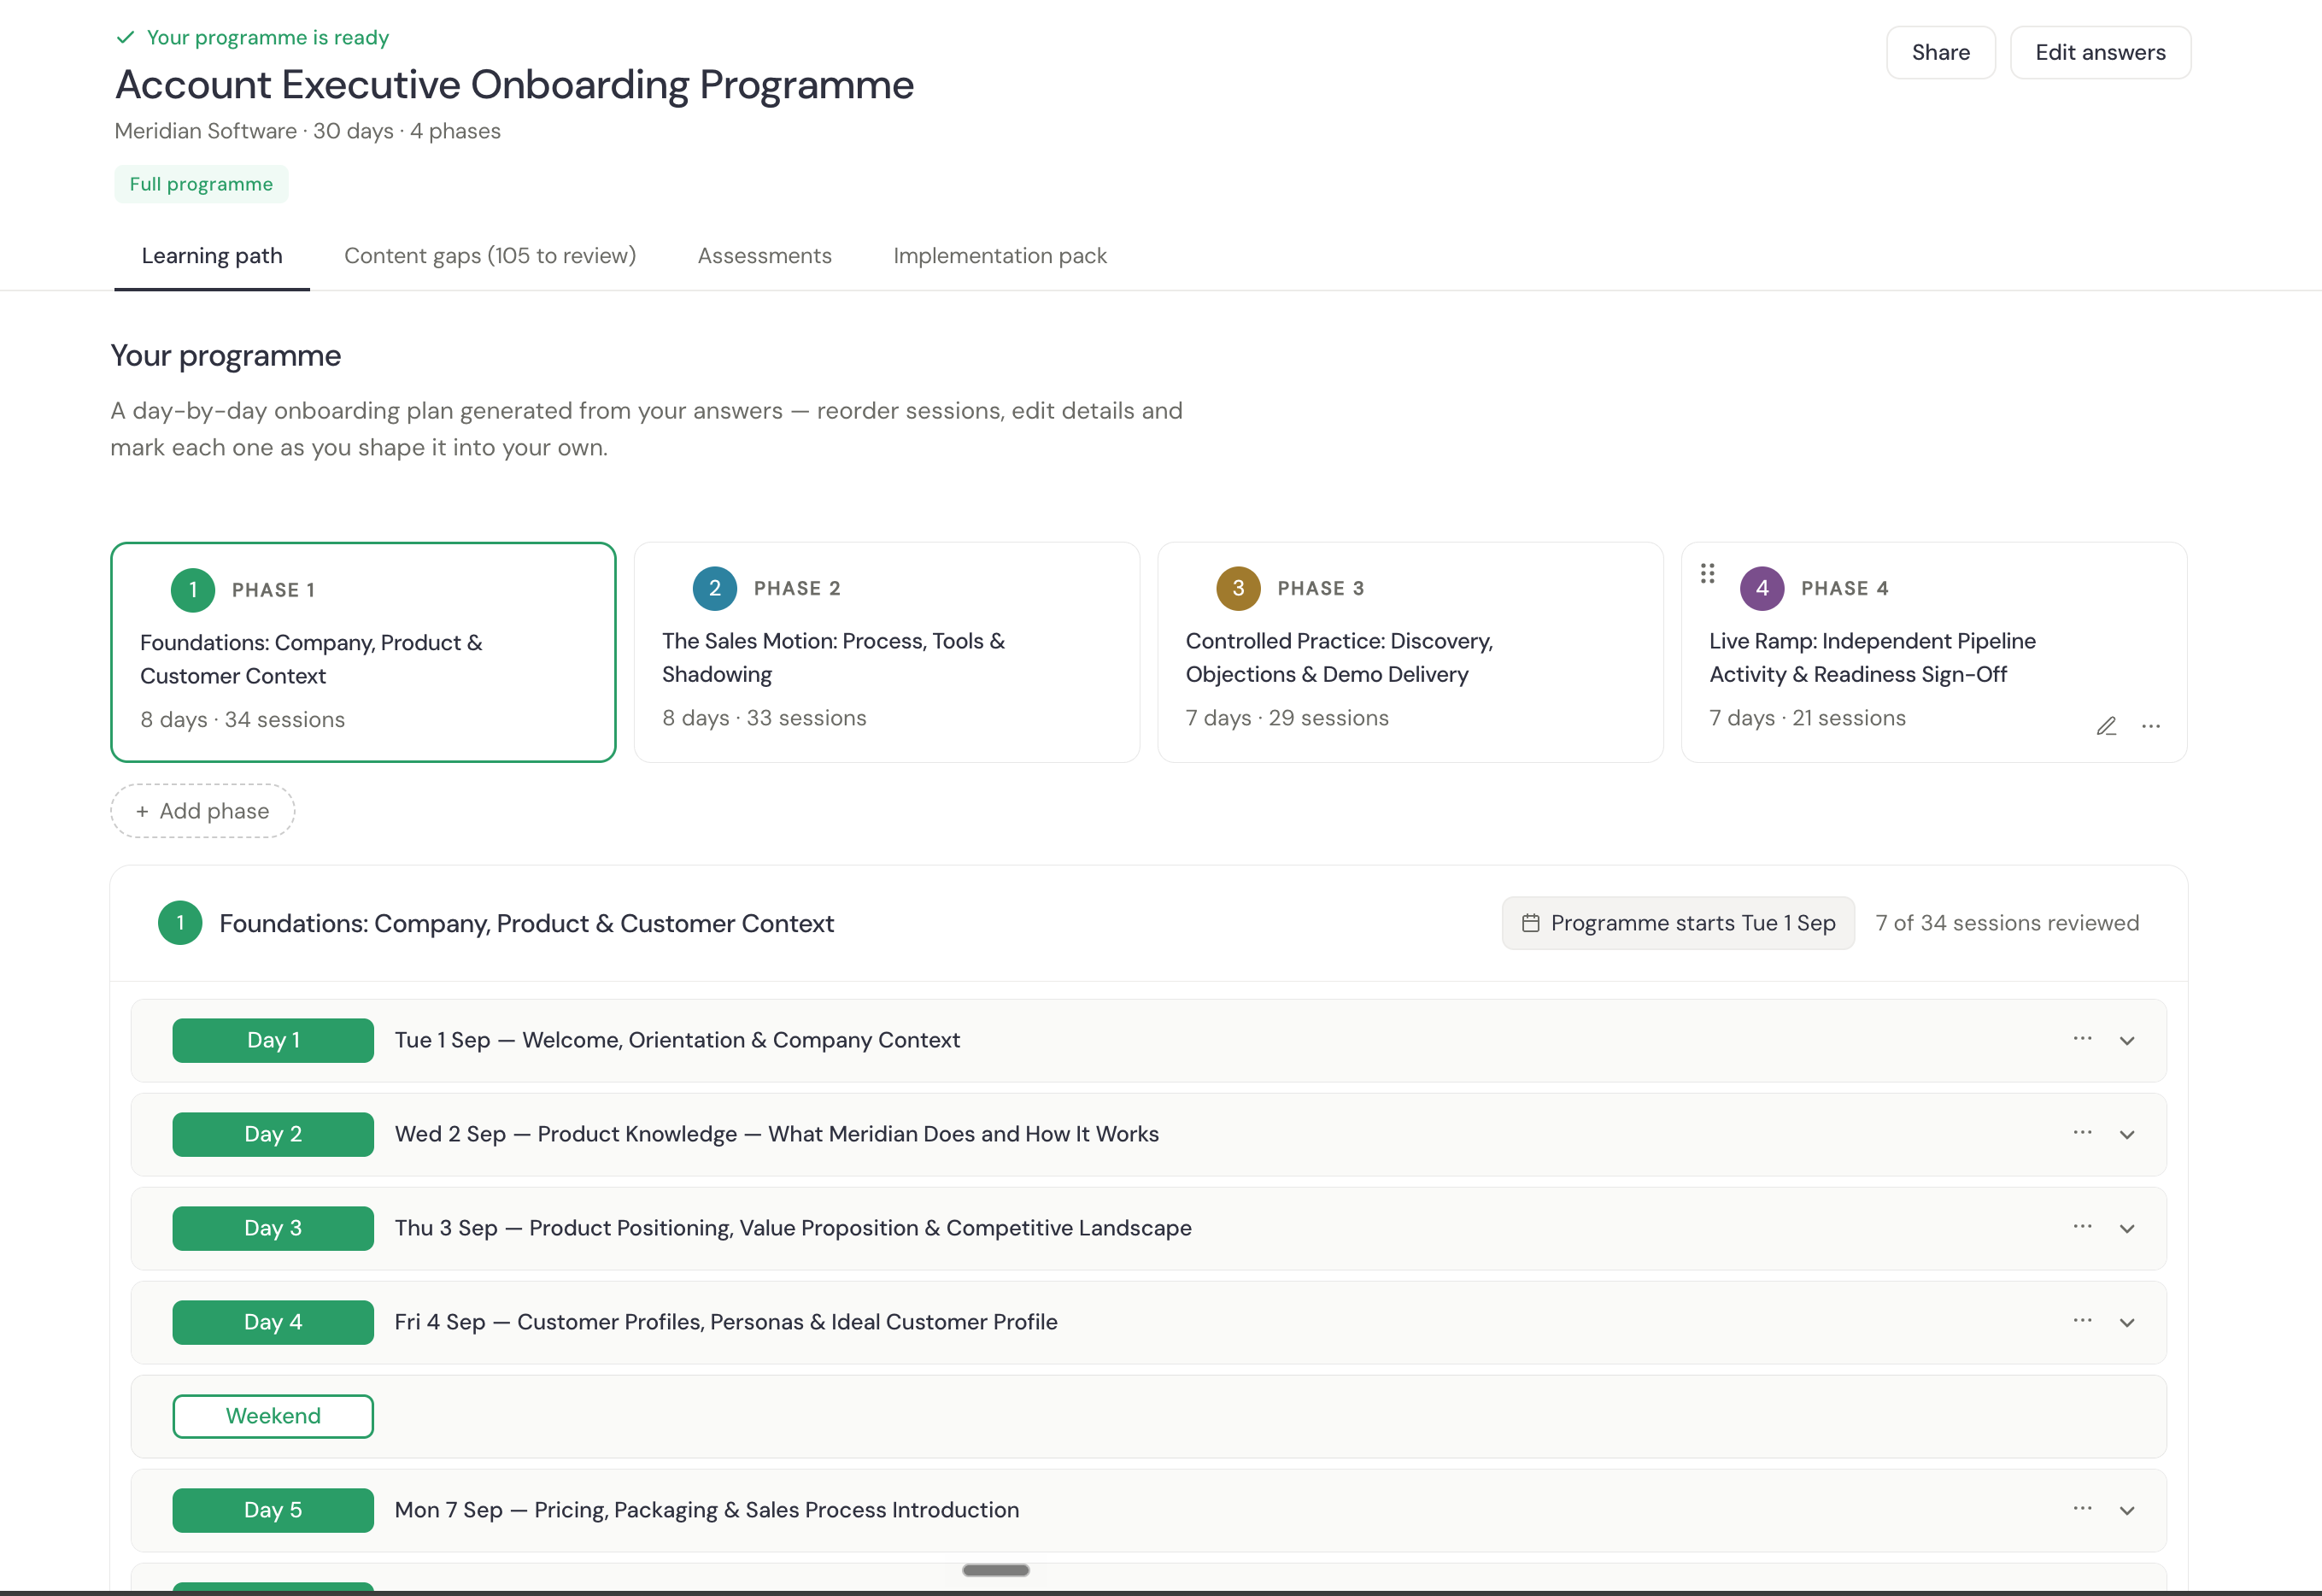Viewport: 2322px width, 1596px height.
Task: Select the Phase 1 Foundations card
Action: (363, 652)
